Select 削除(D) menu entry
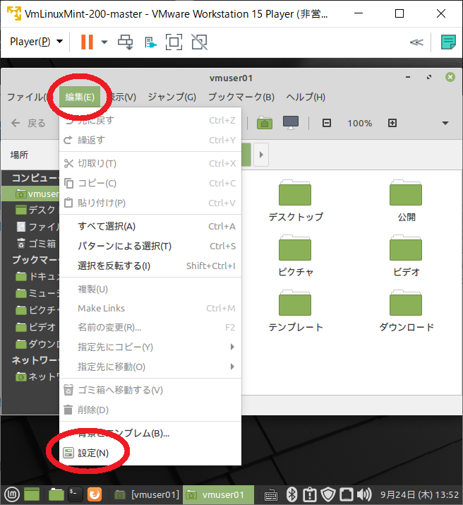The width and height of the screenshot is (463, 505). (x=150, y=410)
